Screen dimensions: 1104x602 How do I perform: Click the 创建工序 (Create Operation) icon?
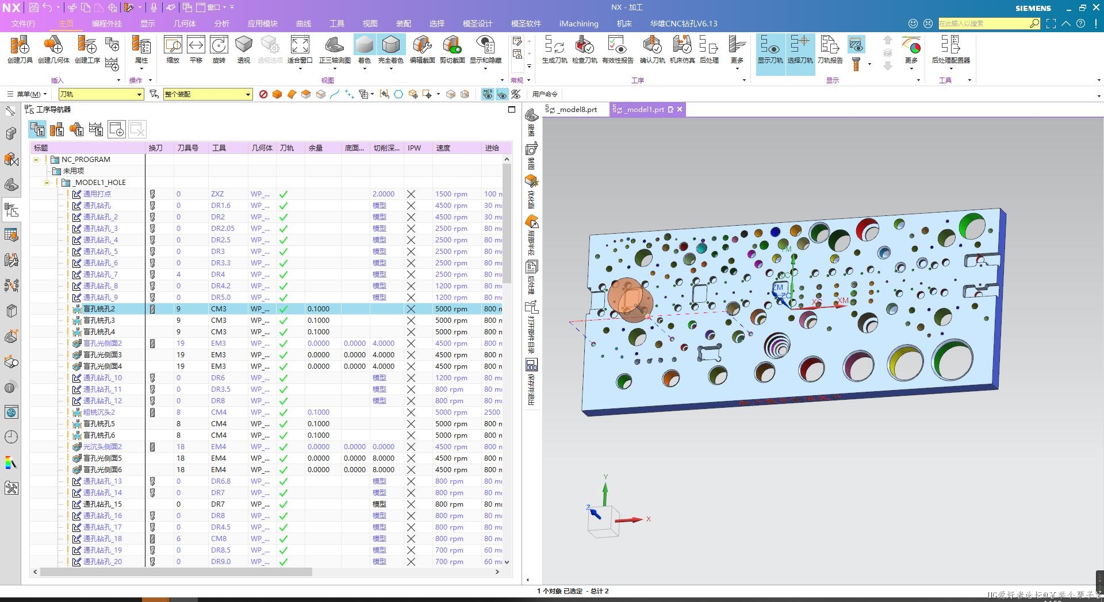coord(87,49)
